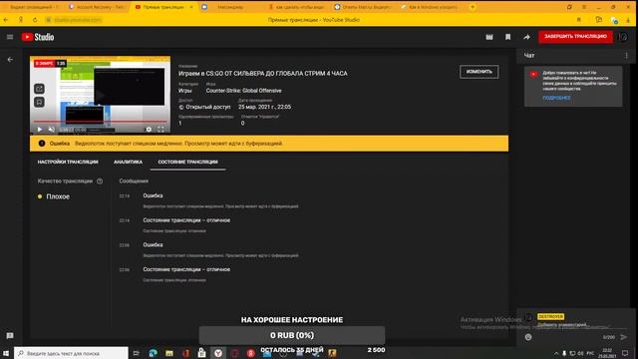Click the YouTube Studio logo
638x359 pixels.
[38, 37]
